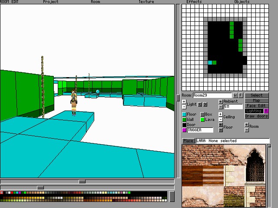278x208 pixels.
Task: Select previous light with left arrow
Action: [x=200, y=104]
